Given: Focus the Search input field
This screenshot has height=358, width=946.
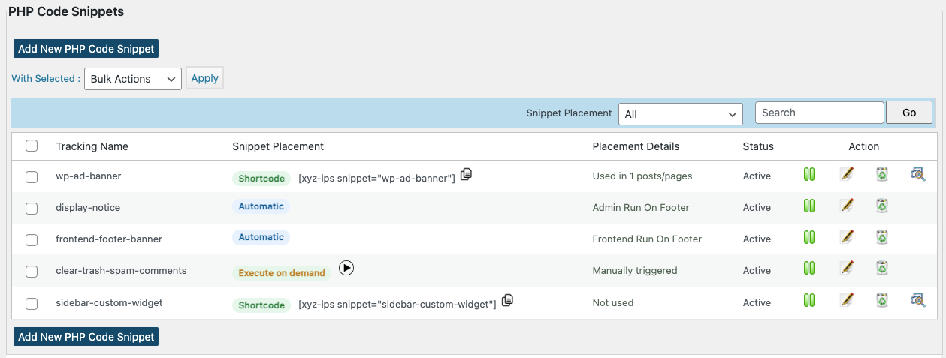Looking at the screenshot, I should pos(819,113).
